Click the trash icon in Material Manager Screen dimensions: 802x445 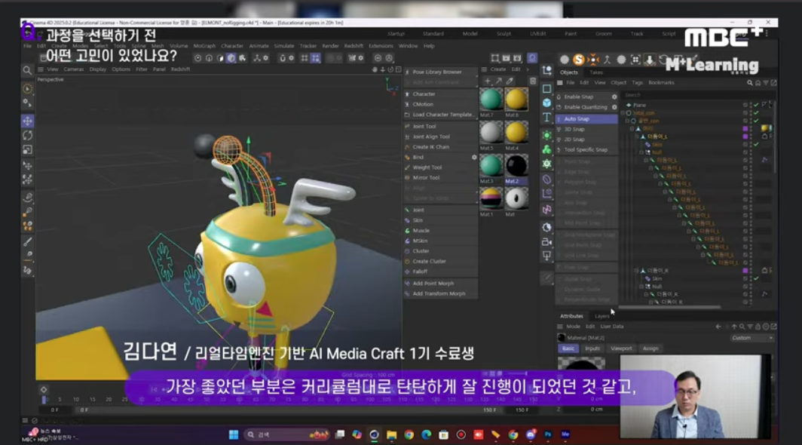click(x=533, y=81)
